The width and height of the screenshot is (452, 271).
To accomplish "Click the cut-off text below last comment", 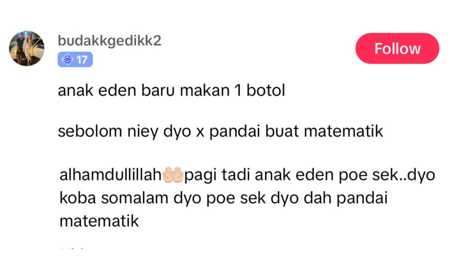I will tap(72, 247).
